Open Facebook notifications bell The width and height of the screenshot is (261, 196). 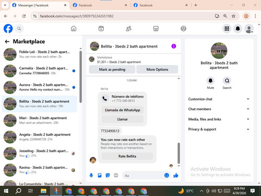pyautogui.click(x=238, y=29)
